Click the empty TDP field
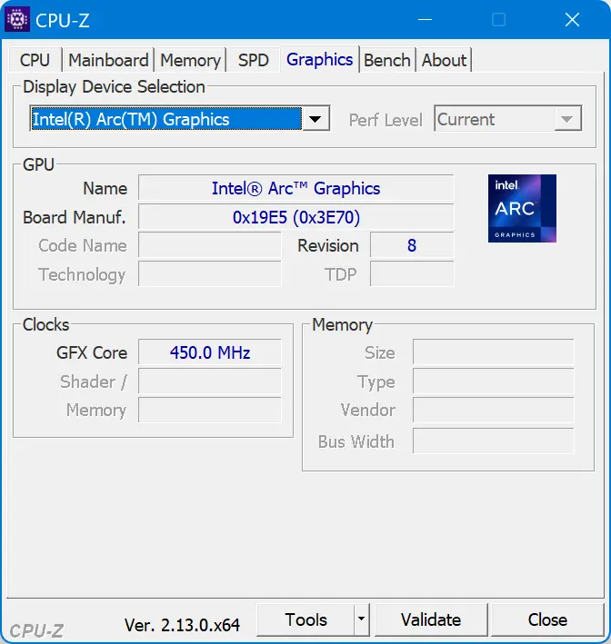This screenshot has height=644, width=611. pyautogui.click(x=412, y=274)
